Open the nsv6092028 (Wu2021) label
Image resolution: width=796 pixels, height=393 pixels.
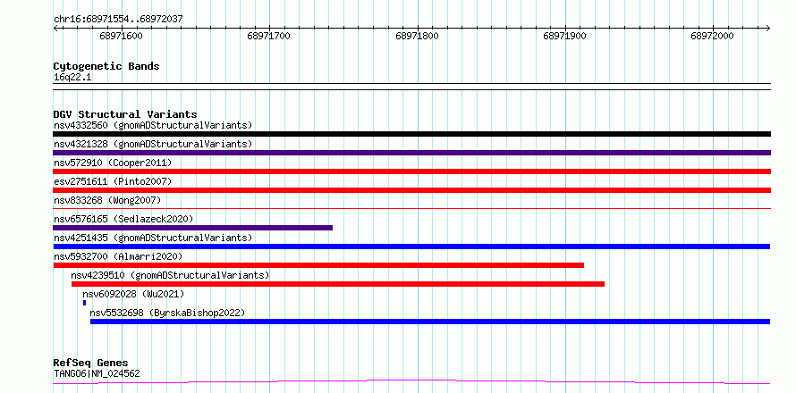coord(133,294)
